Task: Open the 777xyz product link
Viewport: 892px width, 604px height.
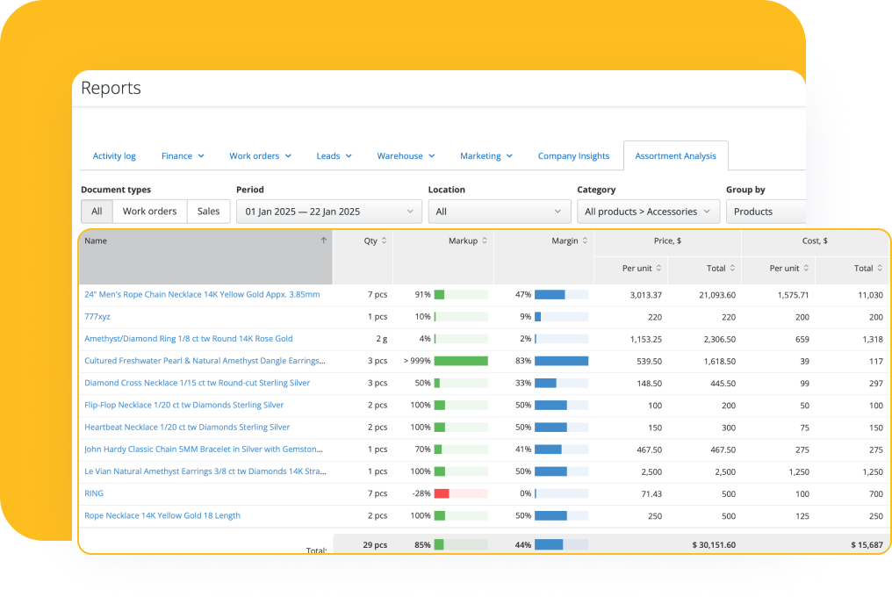Action: pos(97,316)
